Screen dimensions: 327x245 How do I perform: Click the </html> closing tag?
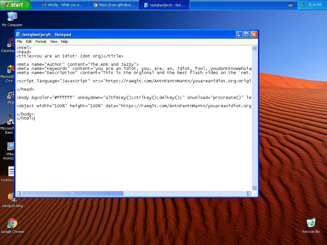click(x=25, y=118)
